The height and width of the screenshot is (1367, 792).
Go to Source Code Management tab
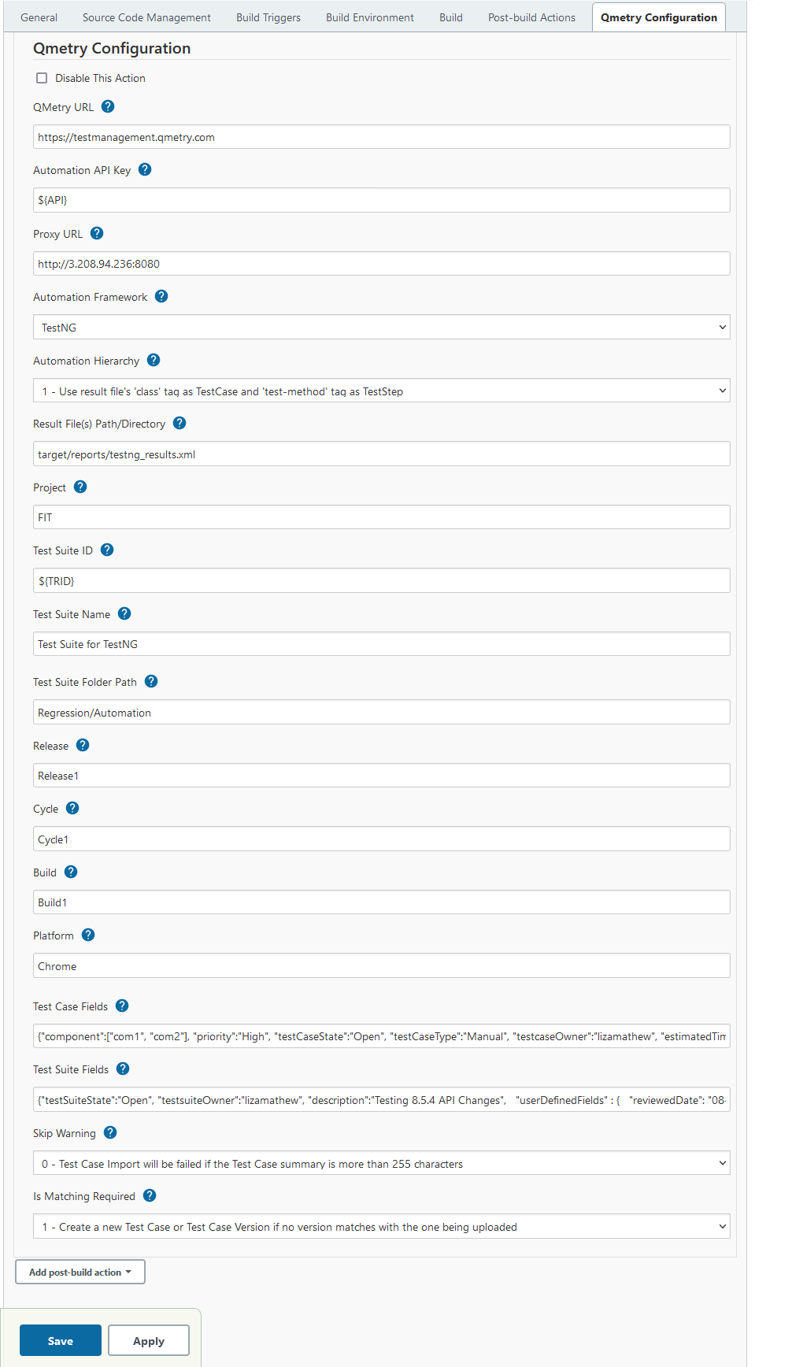146,17
